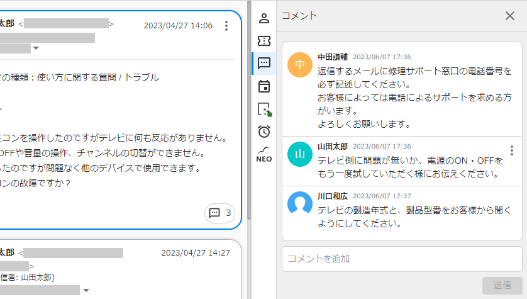Click the message list vertical scrollbar
Viewport: 527px width, 299px height.
pyautogui.click(x=249, y=110)
